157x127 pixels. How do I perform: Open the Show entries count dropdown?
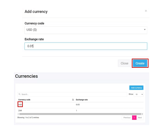coord(138,94)
